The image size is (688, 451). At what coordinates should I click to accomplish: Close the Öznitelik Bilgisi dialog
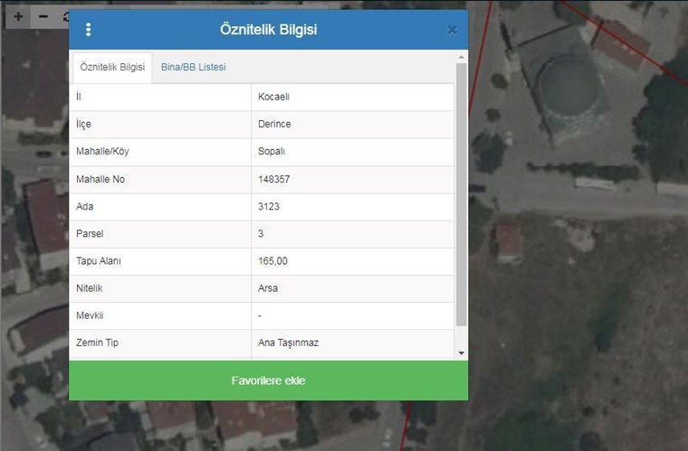click(452, 30)
